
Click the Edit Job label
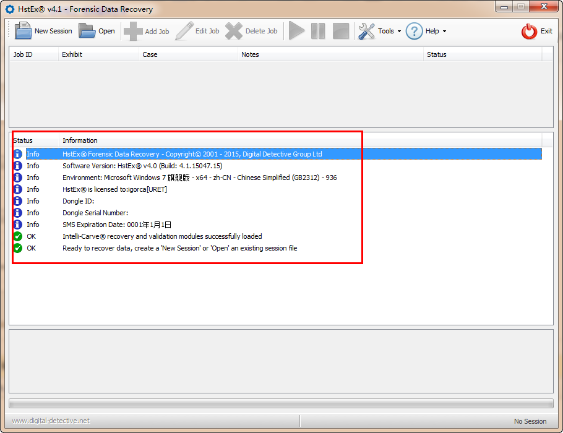tap(207, 31)
